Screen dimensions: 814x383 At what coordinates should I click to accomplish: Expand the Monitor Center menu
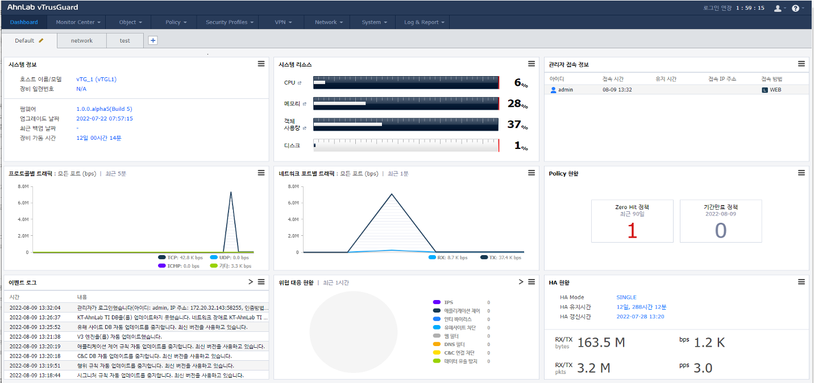pos(78,22)
